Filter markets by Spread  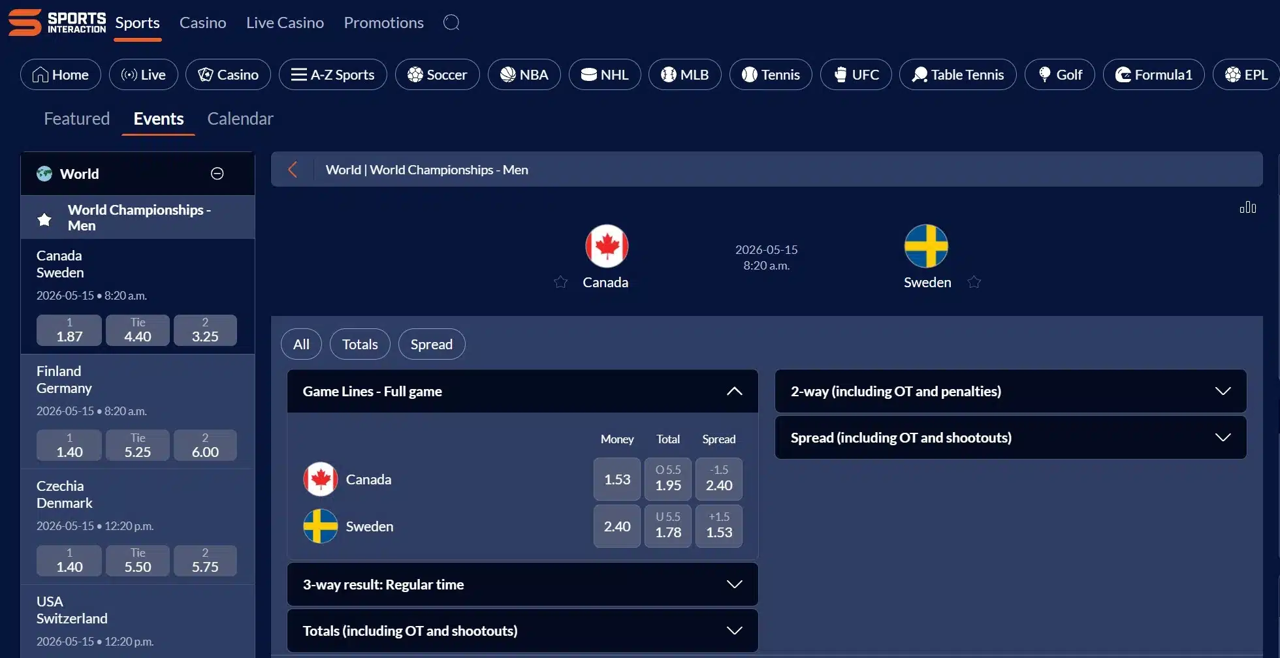click(x=432, y=344)
